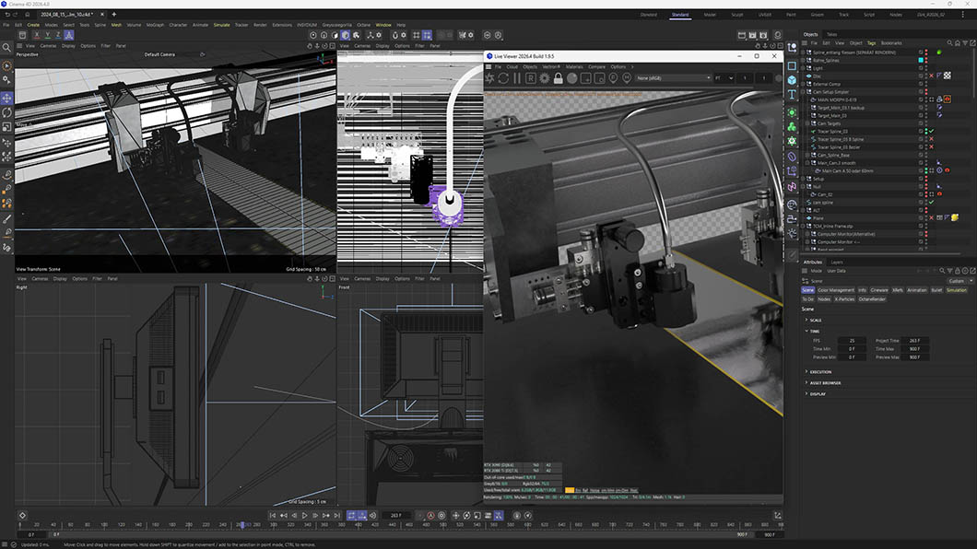Open Live Viewer settings gear icon
Screen dimensions: 977x549
(545, 78)
